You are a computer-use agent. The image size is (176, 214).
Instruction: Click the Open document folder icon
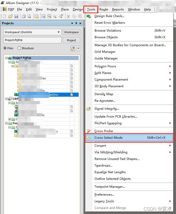click(x=10, y=16)
